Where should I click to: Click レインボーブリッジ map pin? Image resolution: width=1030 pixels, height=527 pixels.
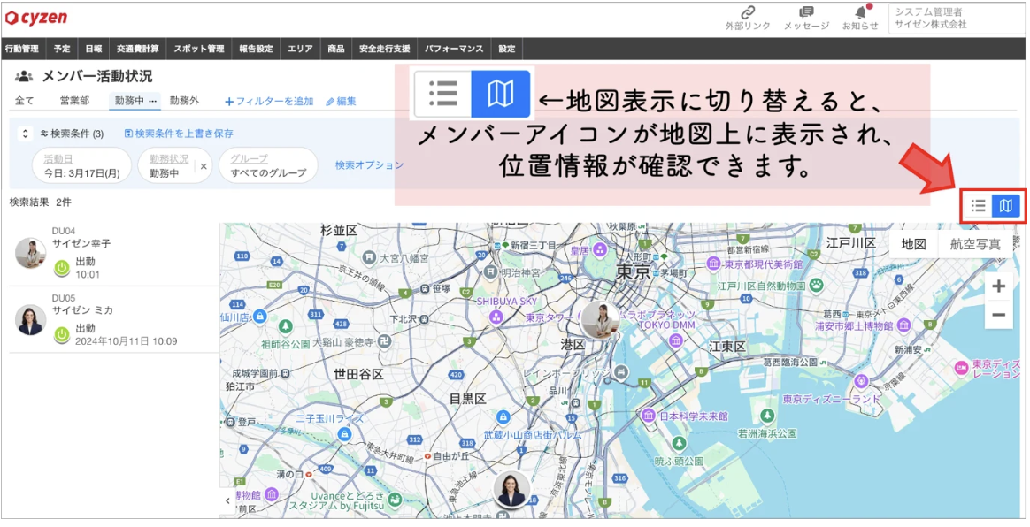pos(622,372)
